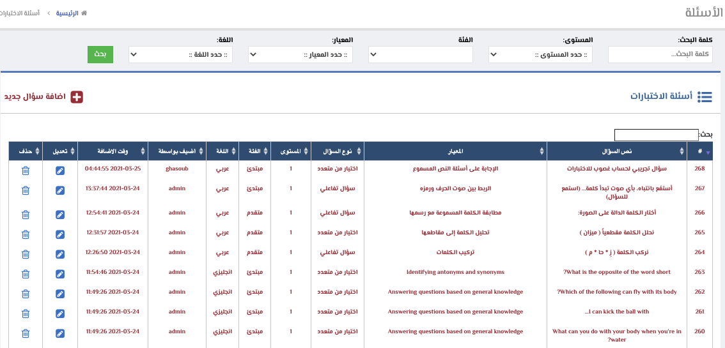Edit question row 260

60,334
